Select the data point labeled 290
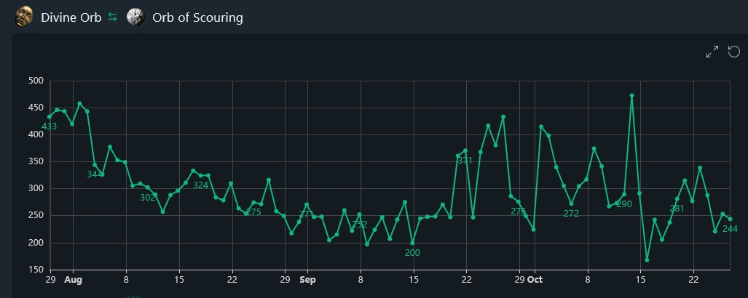This screenshot has height=298, width=748. point(624,194)
